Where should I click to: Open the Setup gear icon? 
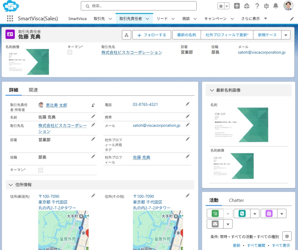pos(266,6)
